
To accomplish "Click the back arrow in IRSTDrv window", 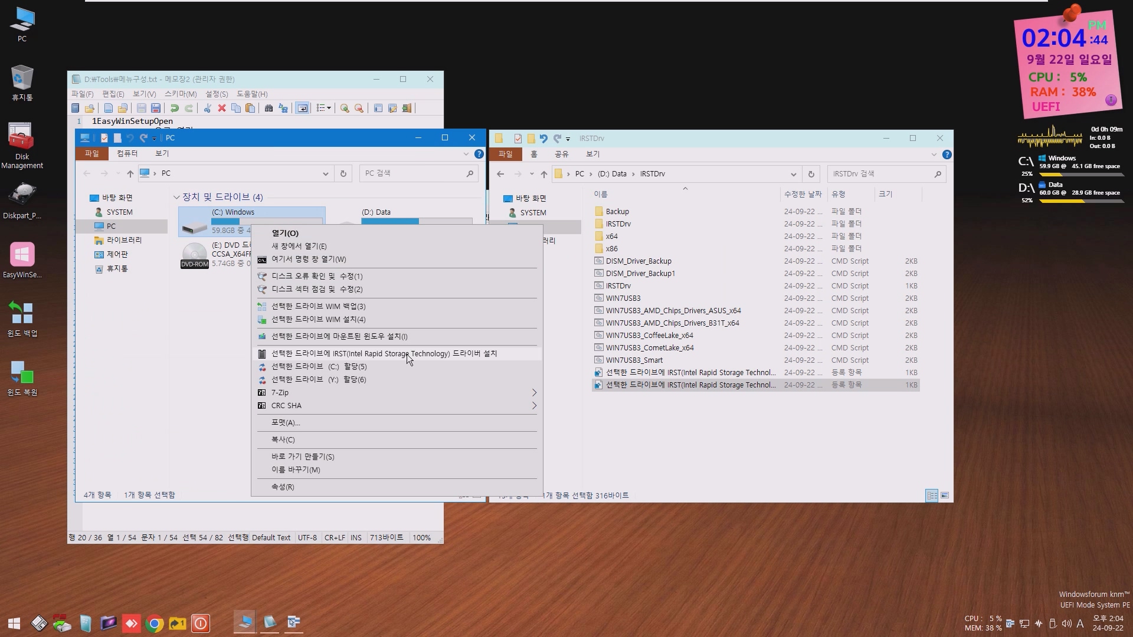I will [500, 174].
